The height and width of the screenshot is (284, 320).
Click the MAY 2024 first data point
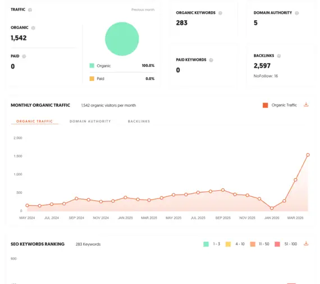point(27,205)
